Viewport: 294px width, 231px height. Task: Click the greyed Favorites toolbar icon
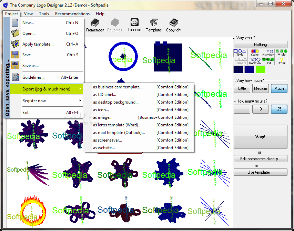(x=114, y=23)
